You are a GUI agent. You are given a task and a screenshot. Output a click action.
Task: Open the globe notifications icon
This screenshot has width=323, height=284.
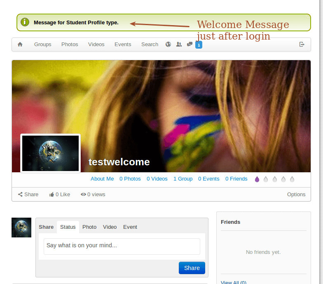click(x=168, y=45)
